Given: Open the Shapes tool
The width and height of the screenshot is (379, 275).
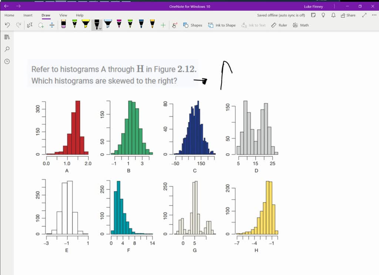Looking at the screenshot, I should tap(192, 25).
